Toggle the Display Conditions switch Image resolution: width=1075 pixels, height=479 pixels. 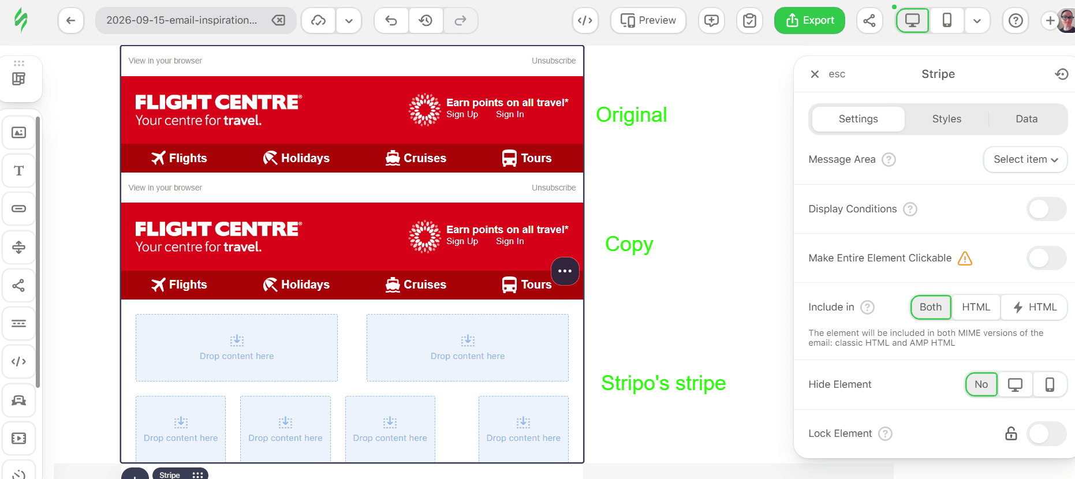click(1046, 209)
